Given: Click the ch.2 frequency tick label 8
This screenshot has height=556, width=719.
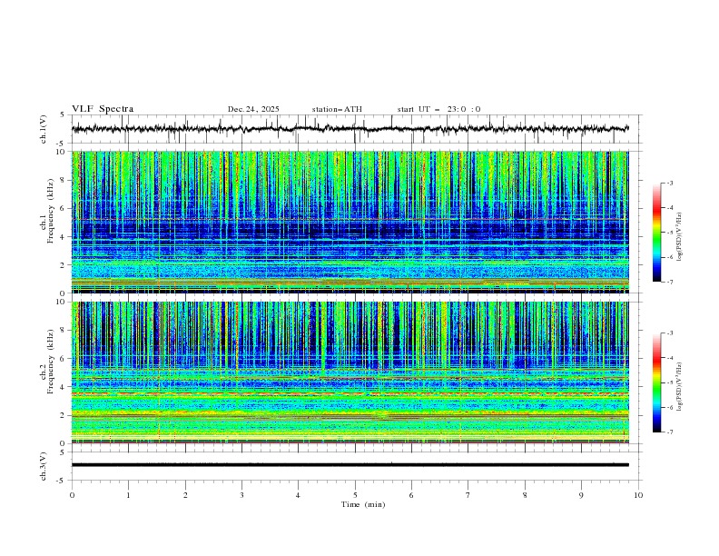Looking at the screenshot, I should 64,331.
